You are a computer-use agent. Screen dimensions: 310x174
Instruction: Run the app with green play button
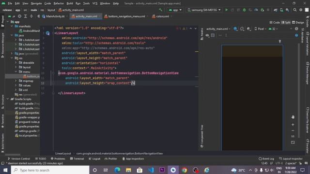(227, 10)
